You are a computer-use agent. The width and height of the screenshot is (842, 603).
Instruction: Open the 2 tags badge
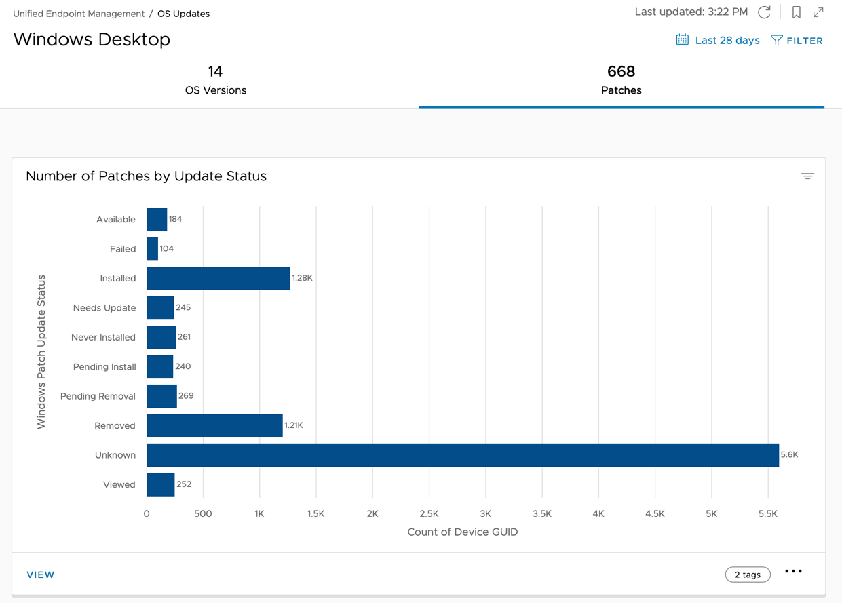[x=747, y=575]
